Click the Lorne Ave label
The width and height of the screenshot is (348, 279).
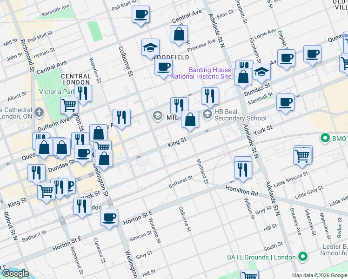[x=265, y=34]
